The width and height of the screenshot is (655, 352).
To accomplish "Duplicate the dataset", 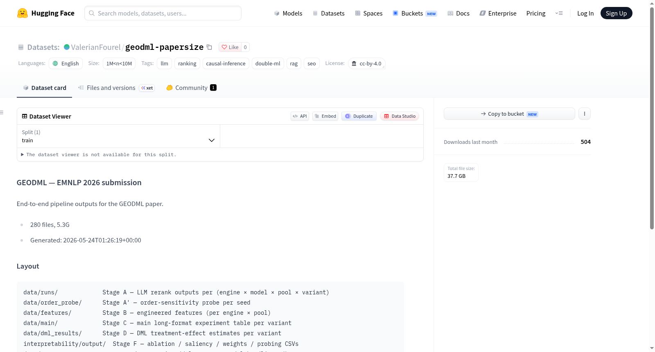I will pos(359,116).
